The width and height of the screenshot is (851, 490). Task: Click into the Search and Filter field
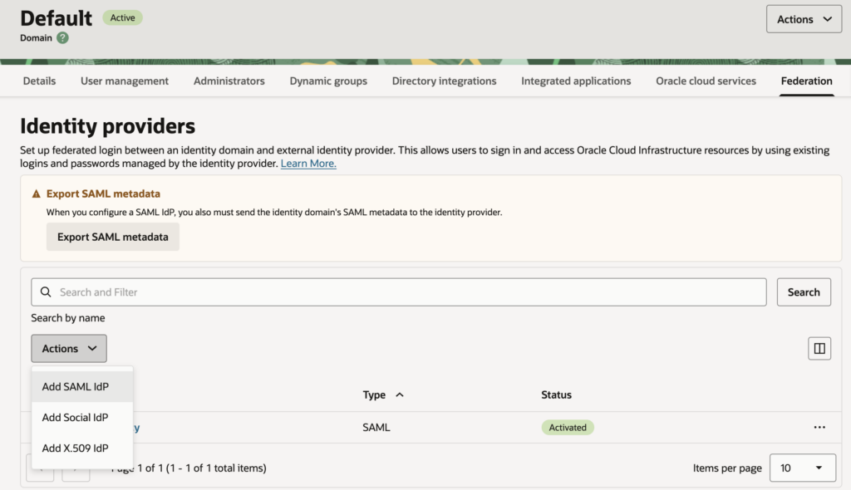pos(407,292)
